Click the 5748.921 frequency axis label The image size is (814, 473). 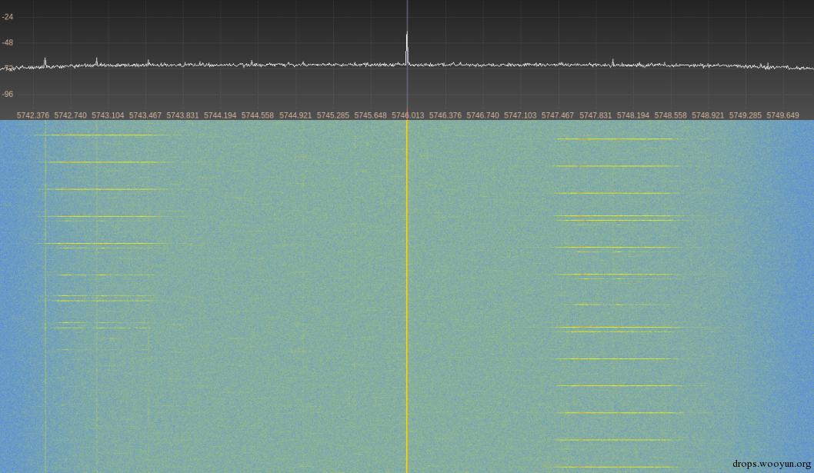click(708, 115)
